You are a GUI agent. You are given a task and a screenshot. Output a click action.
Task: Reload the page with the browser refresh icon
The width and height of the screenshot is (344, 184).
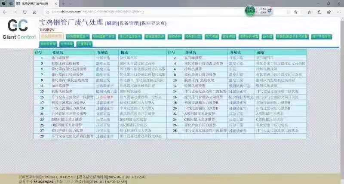25,12
